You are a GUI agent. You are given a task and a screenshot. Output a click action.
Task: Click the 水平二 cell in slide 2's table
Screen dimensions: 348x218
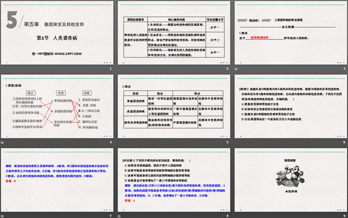point(215,40)
